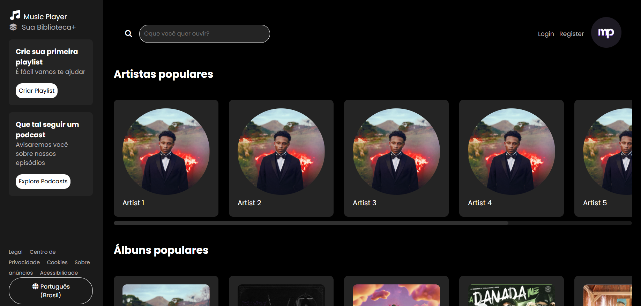
Task: Open Artist 1 circular photo
Action: (166, 152)
